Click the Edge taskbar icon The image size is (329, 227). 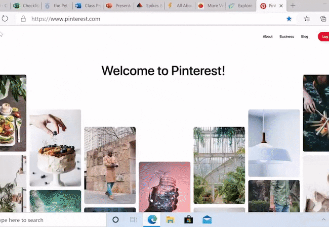point(152,219)
